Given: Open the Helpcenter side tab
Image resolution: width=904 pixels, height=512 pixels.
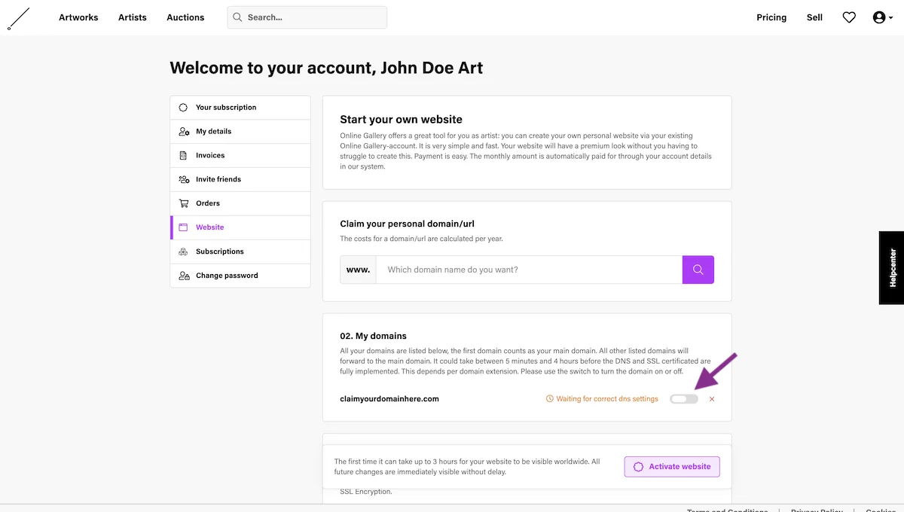Looking at the screenshot, I should [x=892, y=267].
